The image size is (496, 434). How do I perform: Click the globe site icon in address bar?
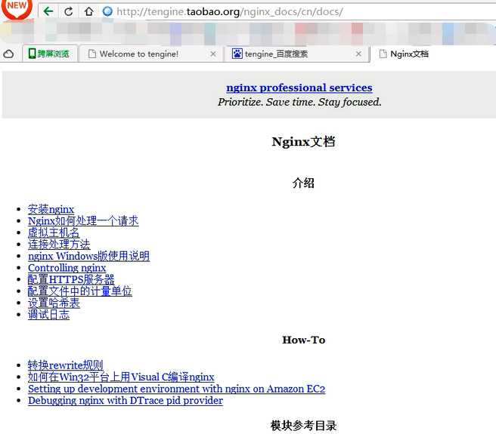pyautogui.click(x=107, y=11)
